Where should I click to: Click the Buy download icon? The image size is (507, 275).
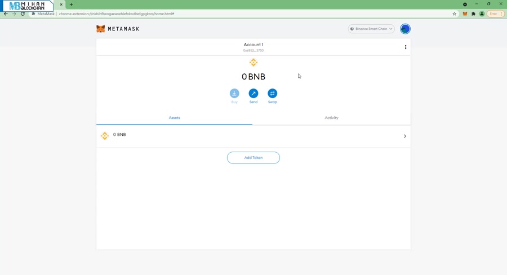pyautogui.click(x=234, y=93)
